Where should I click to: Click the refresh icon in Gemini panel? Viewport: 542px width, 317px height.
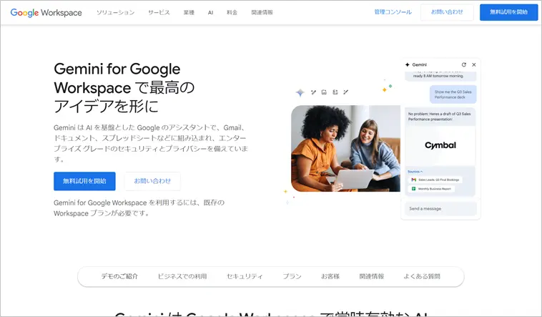pyautogui.click(x=463, y=64)
